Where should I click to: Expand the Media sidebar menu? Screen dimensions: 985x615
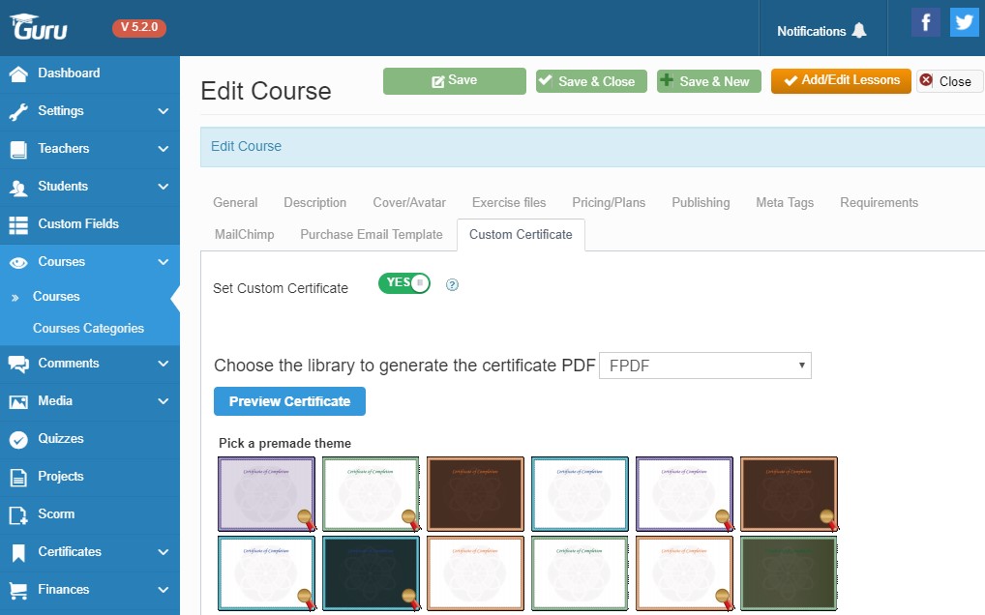163,401
